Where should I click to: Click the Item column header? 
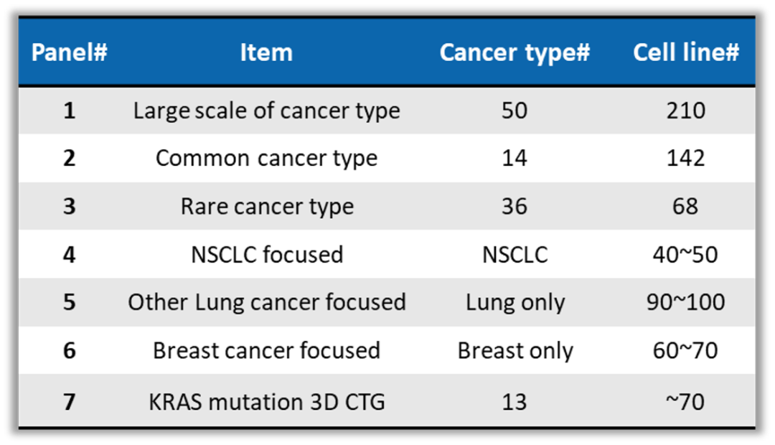[266, 52]
